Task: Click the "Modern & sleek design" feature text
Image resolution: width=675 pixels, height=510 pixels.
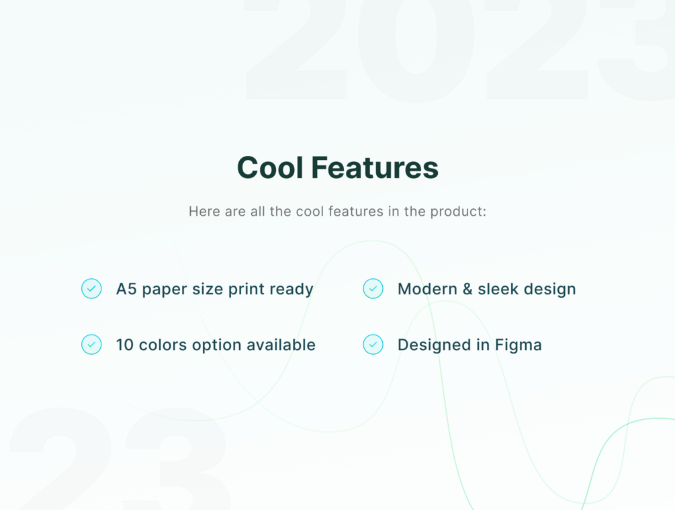Action: (486, 289)
